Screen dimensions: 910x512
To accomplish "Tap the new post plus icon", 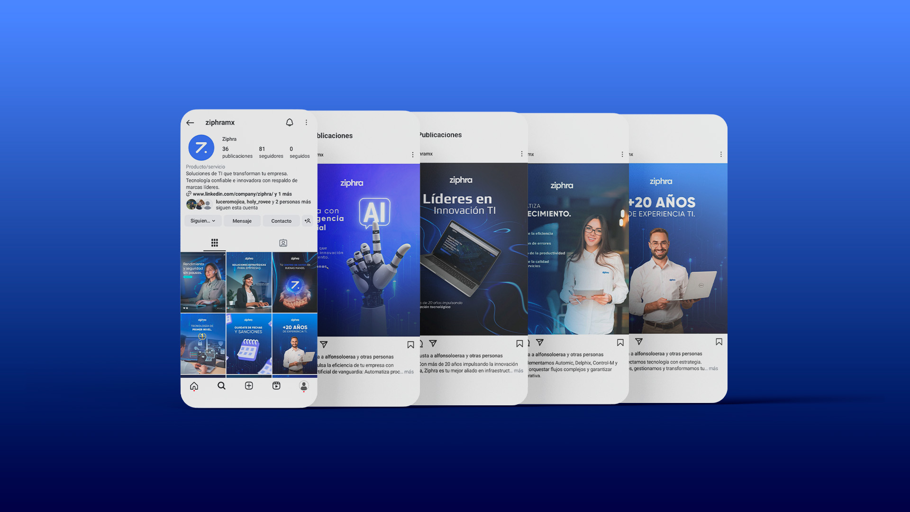I will pos(249,386).
